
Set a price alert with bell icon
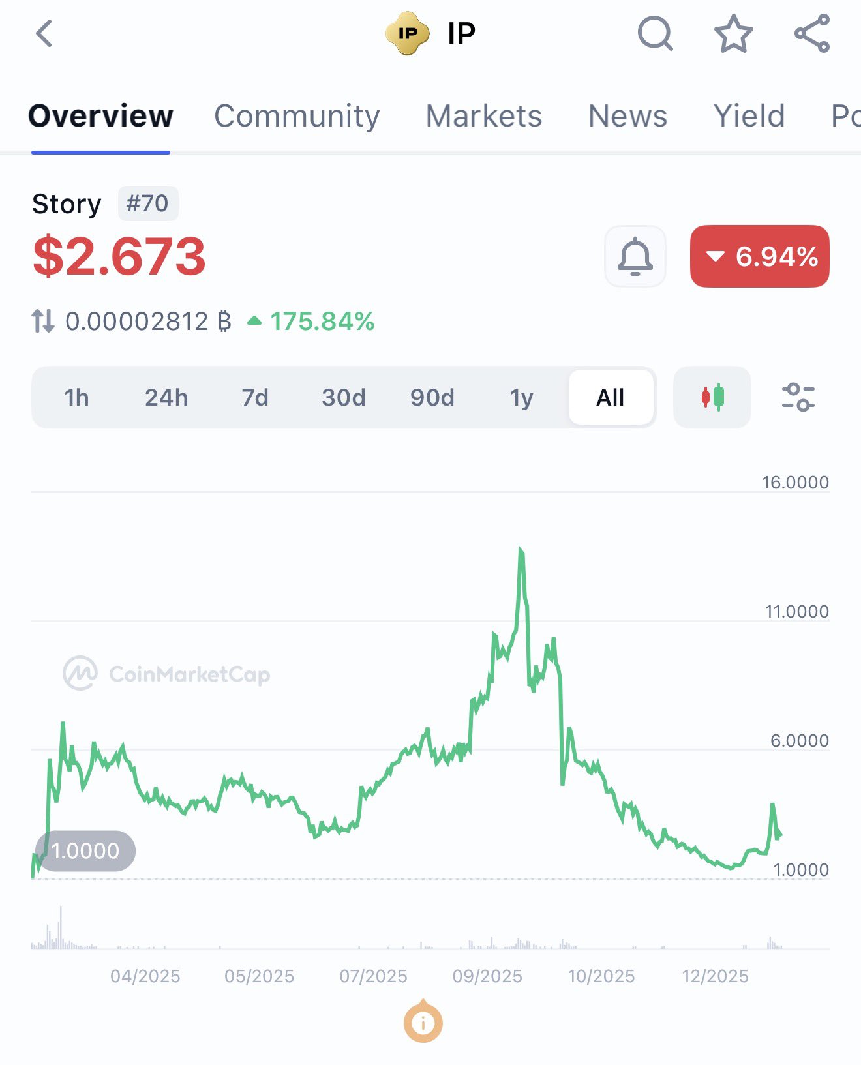tap(635, 256)
